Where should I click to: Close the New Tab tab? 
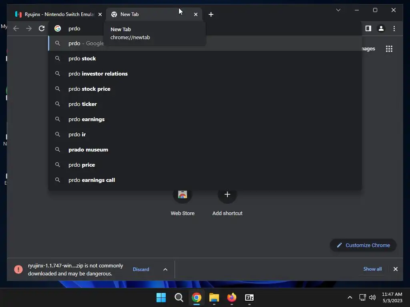(195, 15)
